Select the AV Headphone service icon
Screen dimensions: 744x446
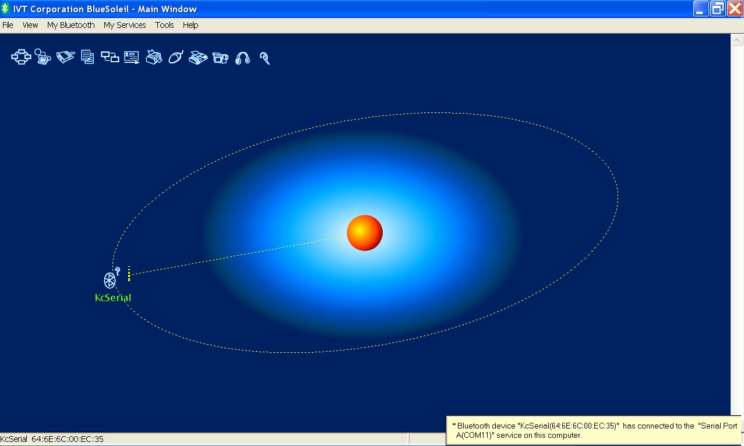click(242, 58)
